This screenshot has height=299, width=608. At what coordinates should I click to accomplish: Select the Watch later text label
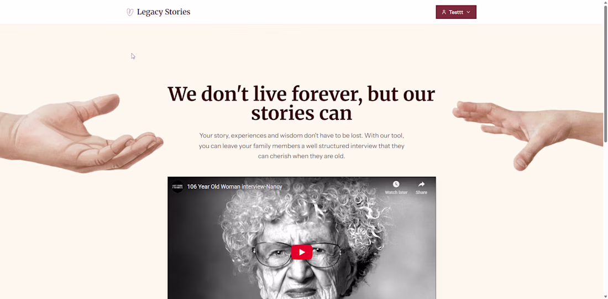(x=396, y=192)
